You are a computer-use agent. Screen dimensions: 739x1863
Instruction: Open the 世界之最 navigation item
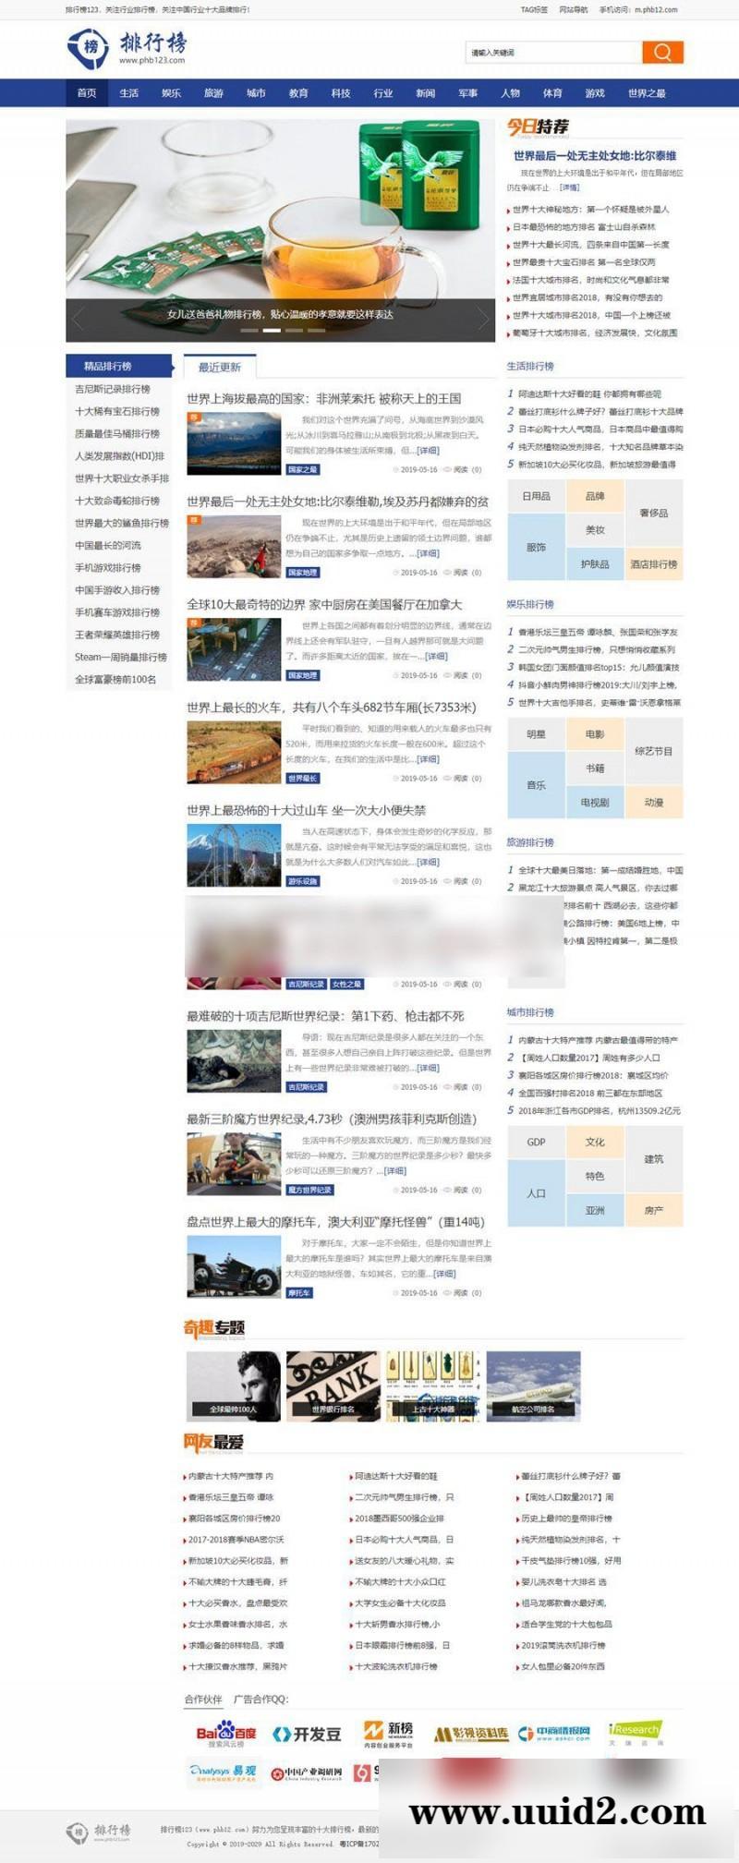(x=647, y=93)
